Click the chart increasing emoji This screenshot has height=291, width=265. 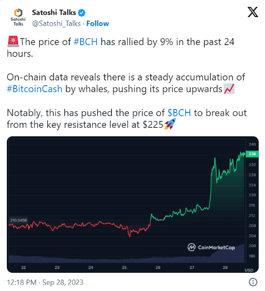pyautogui.click(x=229, y=88)
